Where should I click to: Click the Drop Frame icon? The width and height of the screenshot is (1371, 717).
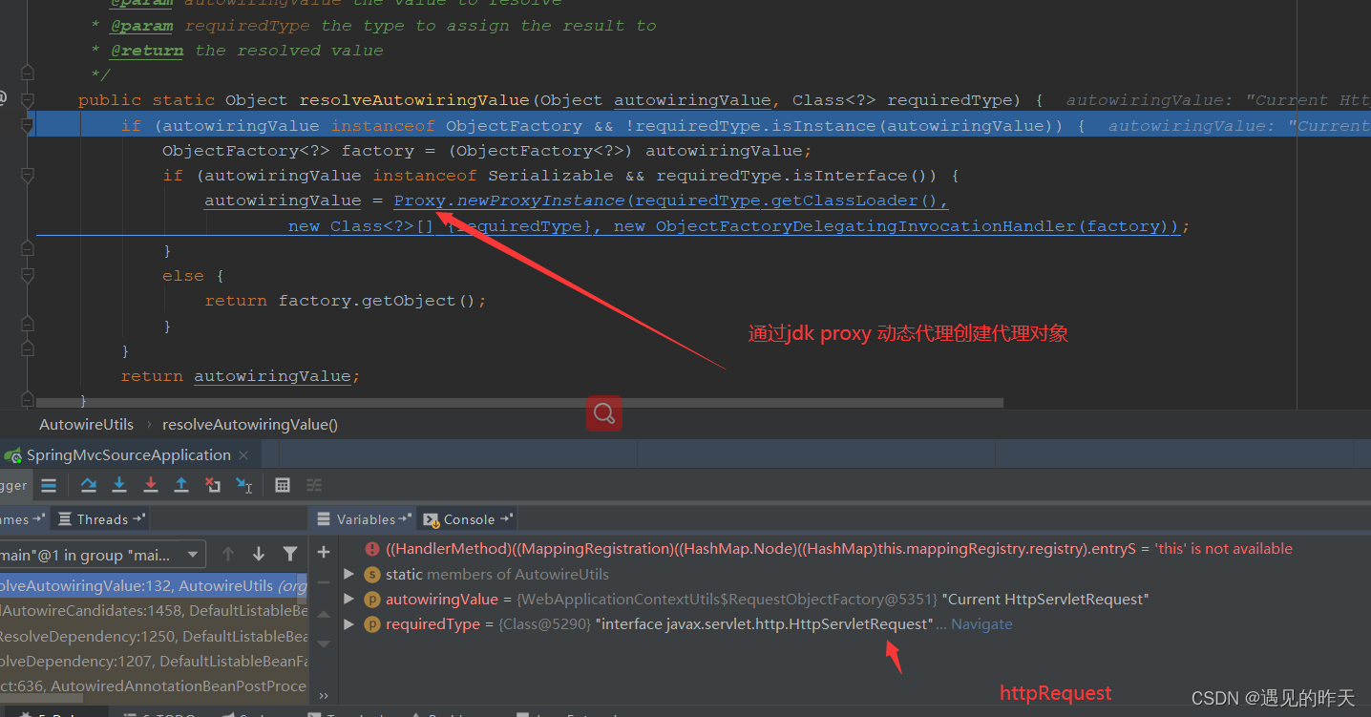click(212, 485)
